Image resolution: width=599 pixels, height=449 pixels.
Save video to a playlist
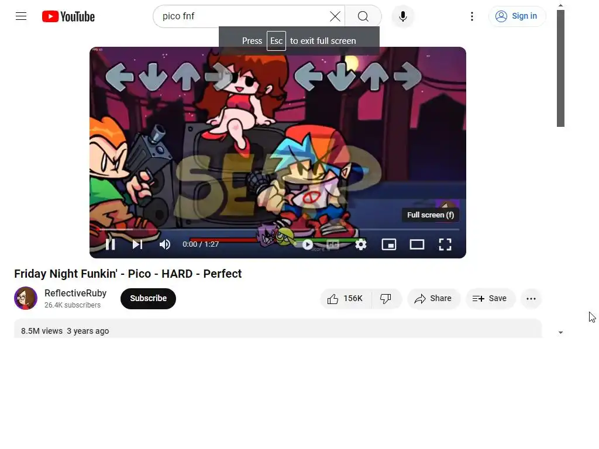pyautogui.click(x=490, y=299)
